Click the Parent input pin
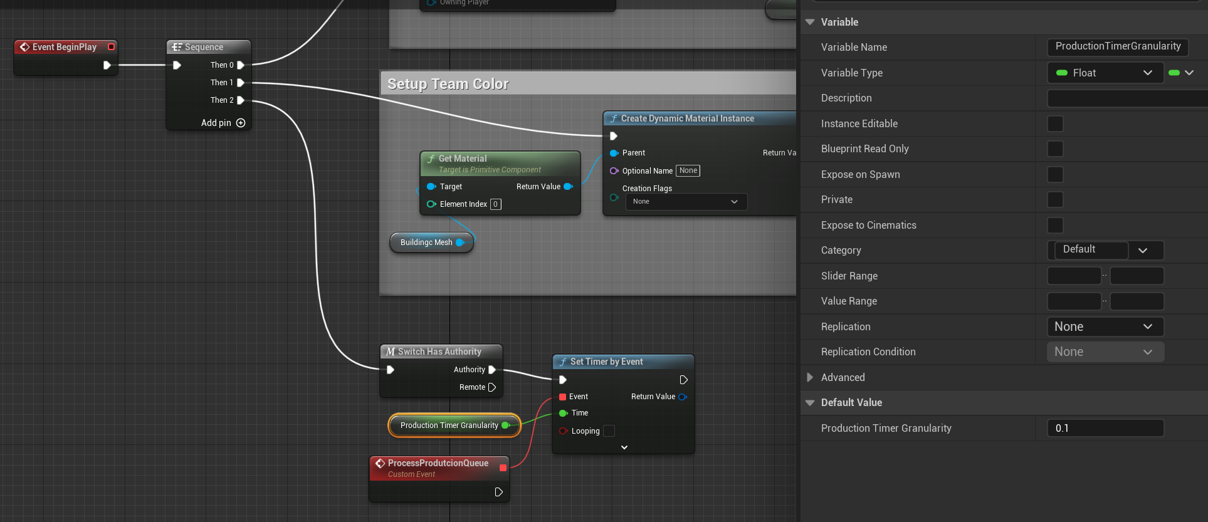1208x522 pixels. click(614, 153)
